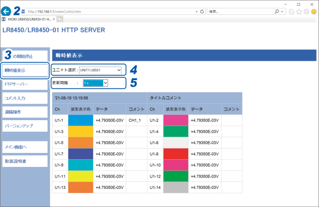The image size is (319, 207).
Task: Open FTPサーバー sidebar item
Action: coord(25,84)
